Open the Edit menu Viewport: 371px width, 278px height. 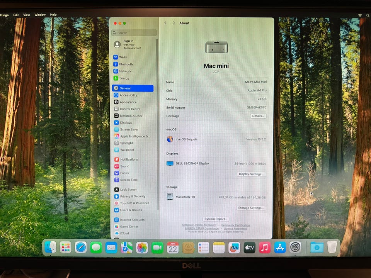[x=16, y=15]
